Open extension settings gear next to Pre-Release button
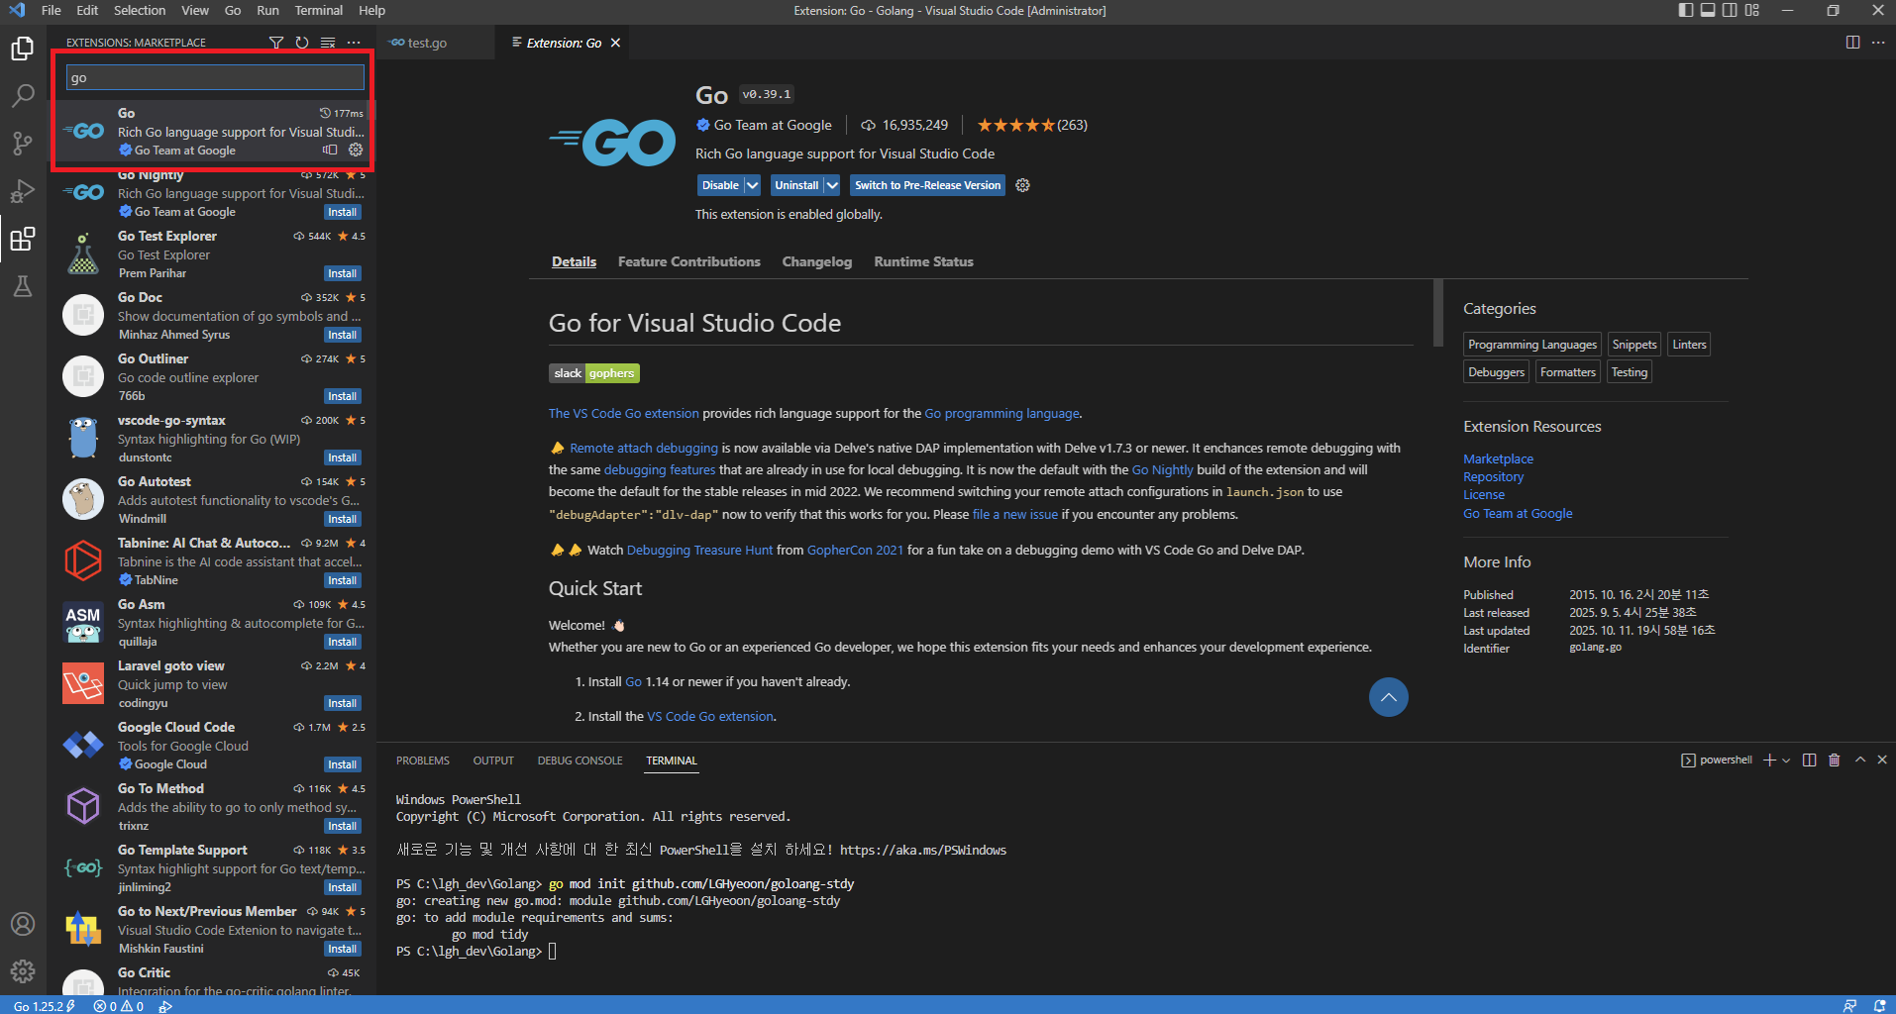Screen dimensions: 1896x1014 [1023, 185]
